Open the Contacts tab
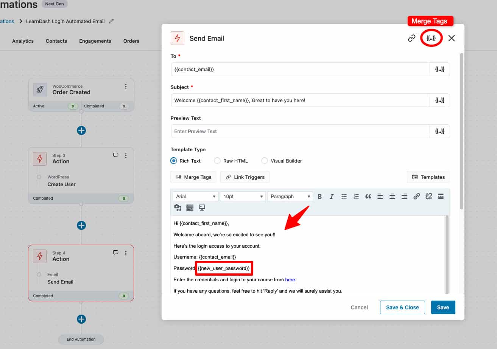The image size is (497, 349). 56,41
